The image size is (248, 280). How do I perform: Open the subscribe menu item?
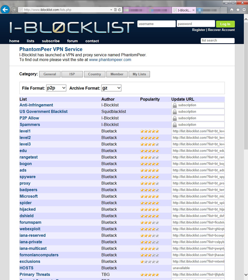(x=51, y=41)
